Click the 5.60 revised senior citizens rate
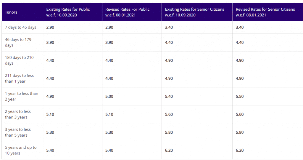The image size is (303, 160). [240, 114]
